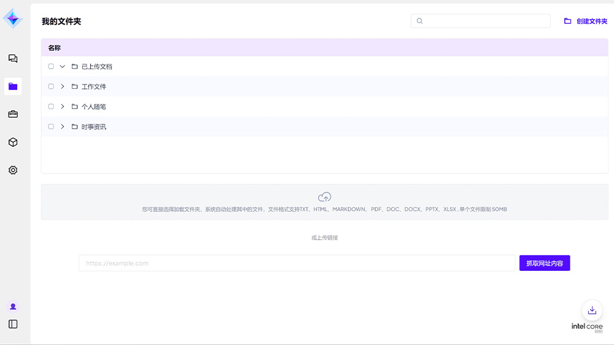Open the briefcase toolbox icon in sidebar
The height and width of the screenshot is (345, 614).
click(13, 114)
